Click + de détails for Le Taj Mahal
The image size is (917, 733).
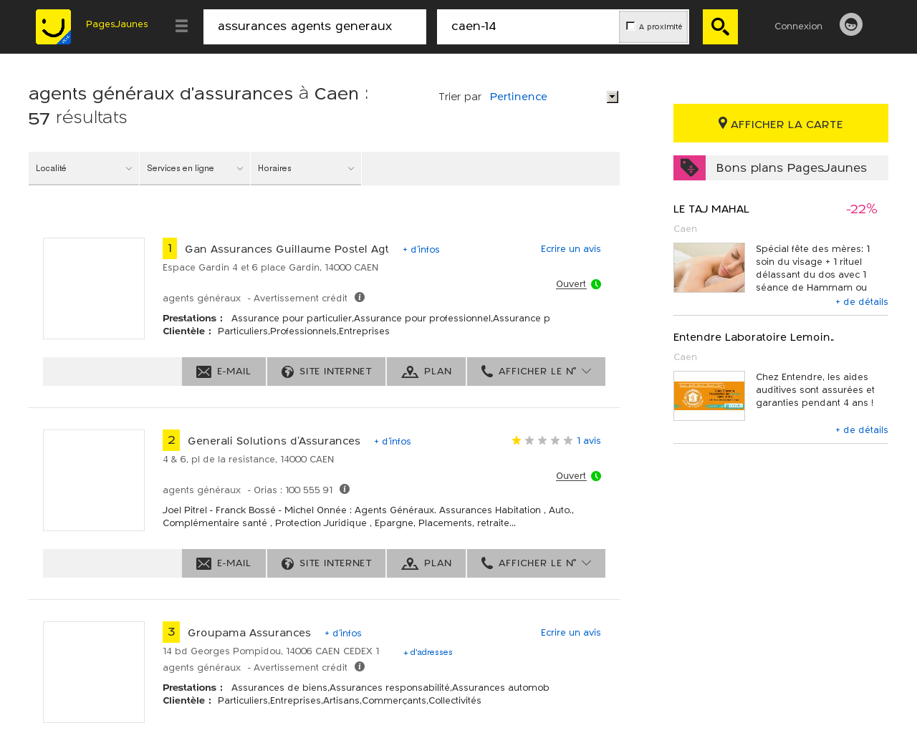[x=862, y=302]
